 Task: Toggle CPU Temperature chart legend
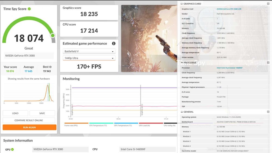click(x=101, y=124)
